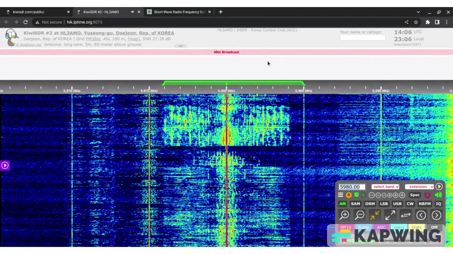This screenshot has width=453, height=254.
Task: Click the 5980.00 frequency input field
Action: [352, 187]
